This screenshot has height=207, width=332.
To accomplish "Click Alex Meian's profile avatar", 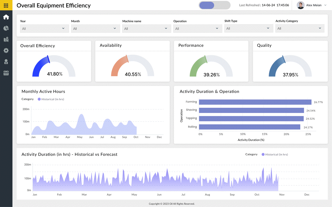I will click(x=301, y=5).
